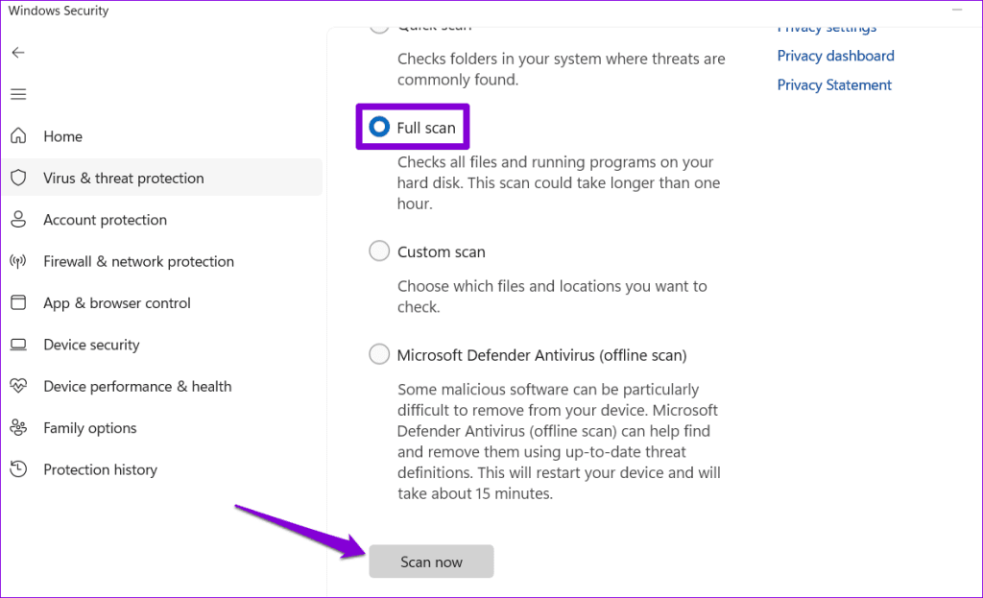983x598 pixels.
Task: Click the shield icon for Virus protection
Action: [x=18, y=178]
